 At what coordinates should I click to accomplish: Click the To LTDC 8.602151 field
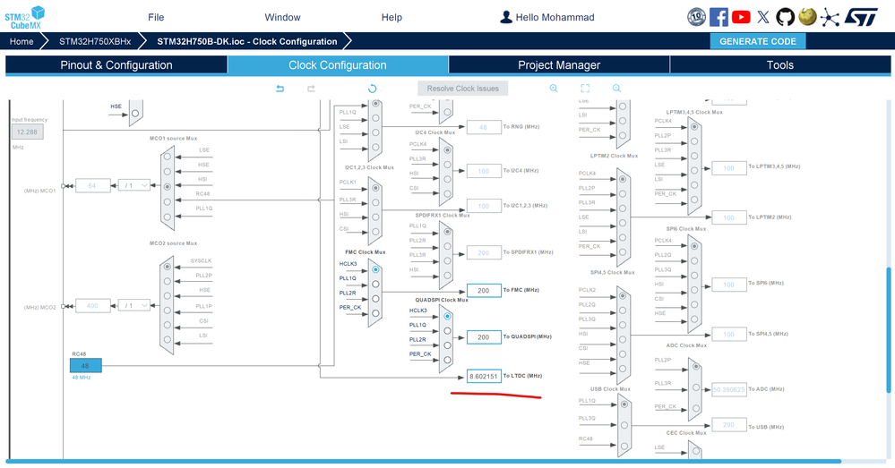[484, 376]
